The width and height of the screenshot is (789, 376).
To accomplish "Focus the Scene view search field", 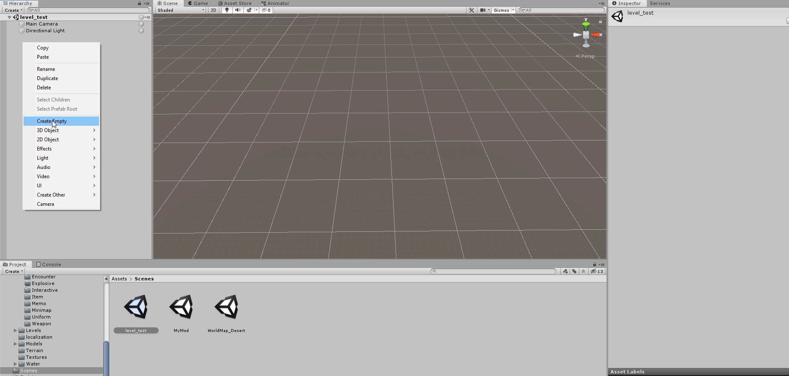I will tap(562, 10).
